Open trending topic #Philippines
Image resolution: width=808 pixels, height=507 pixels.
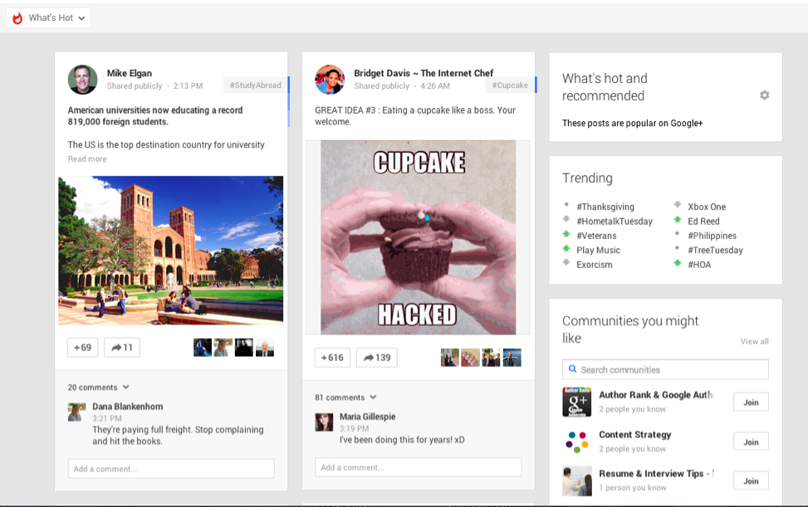(713, 236)
